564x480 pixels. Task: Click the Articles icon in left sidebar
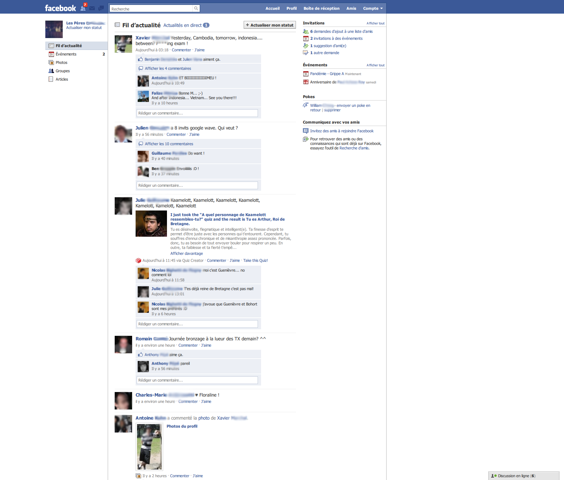click(51, 79)
